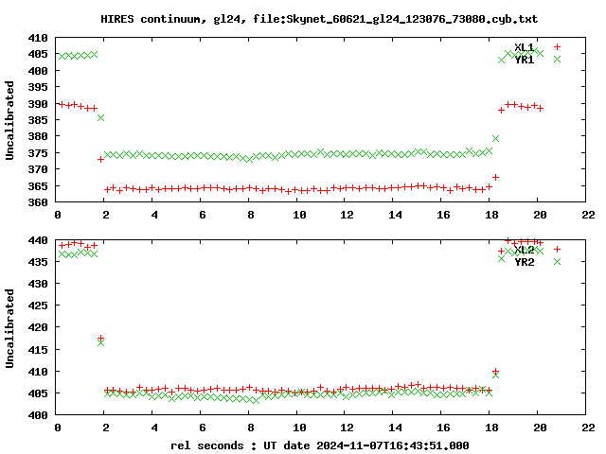Click the 430 tick label on the lower plot
Viewport: 606px width, 454px height.
pos(38,284)
